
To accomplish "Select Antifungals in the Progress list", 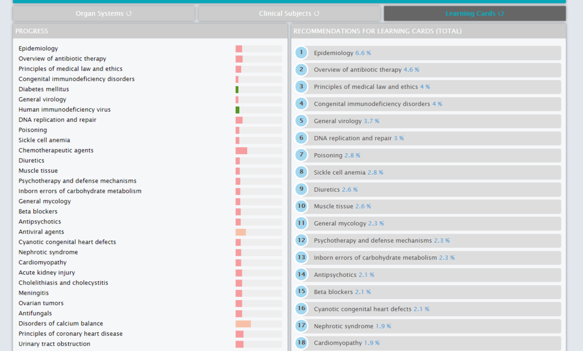I will [36, 314].
